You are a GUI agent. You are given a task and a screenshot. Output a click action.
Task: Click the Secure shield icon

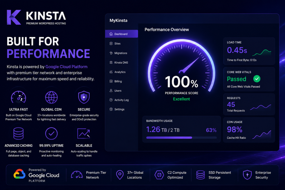click(x=84, y=97)
